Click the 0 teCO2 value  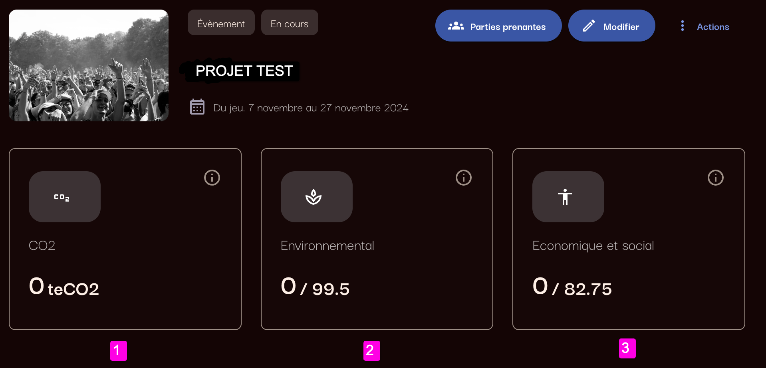(64, 287)
